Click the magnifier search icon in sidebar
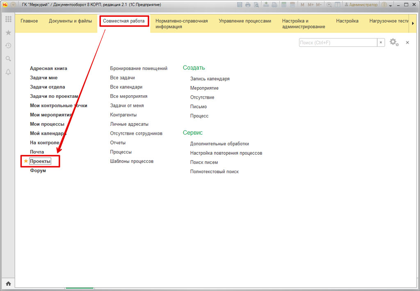The image size is (420, 291). [8, 59]
